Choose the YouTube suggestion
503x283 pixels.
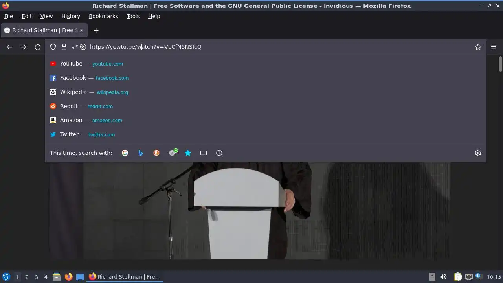coord(265,64)
